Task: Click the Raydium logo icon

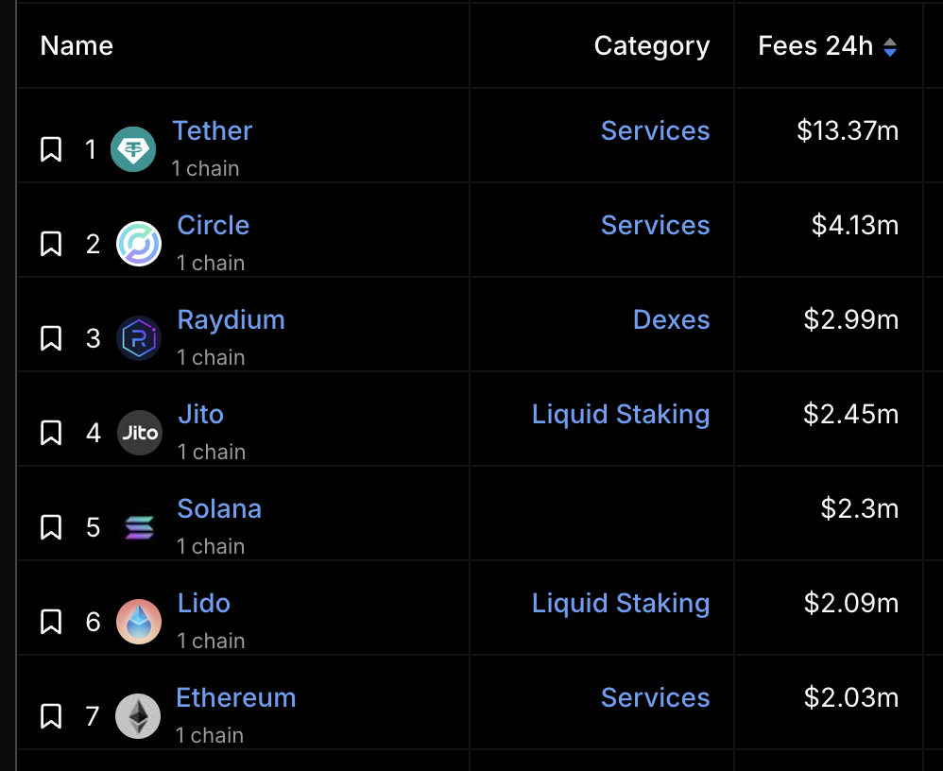Action: pos(139,338)
